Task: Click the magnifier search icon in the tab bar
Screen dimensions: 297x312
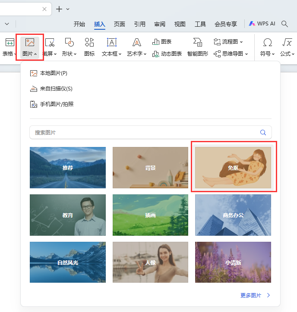Action: pos(284,24)
